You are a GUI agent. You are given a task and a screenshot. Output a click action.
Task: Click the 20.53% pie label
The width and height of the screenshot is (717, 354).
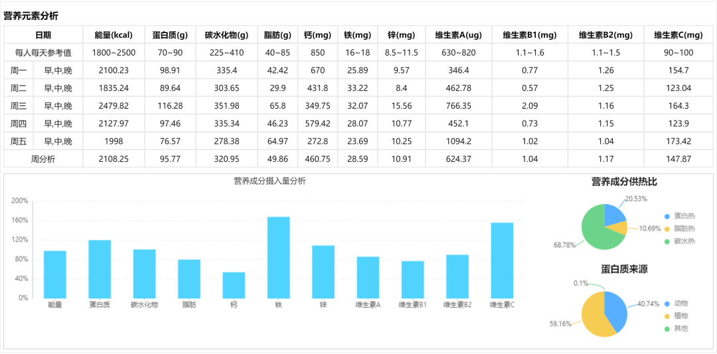tap(637, 199)
